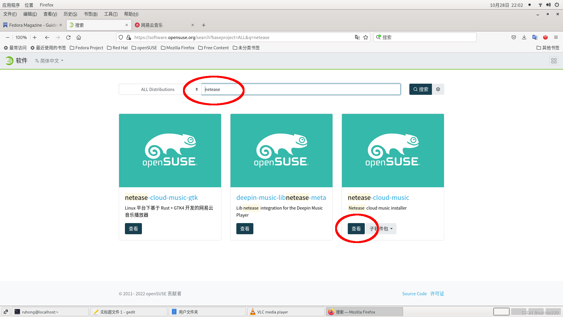Close the Fedora Magazine tab

(61, 25)
